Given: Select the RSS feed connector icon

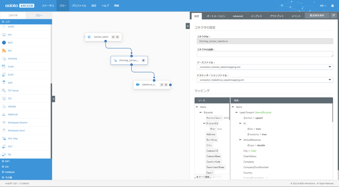Looking at the screenshot, I should [4, 51].
